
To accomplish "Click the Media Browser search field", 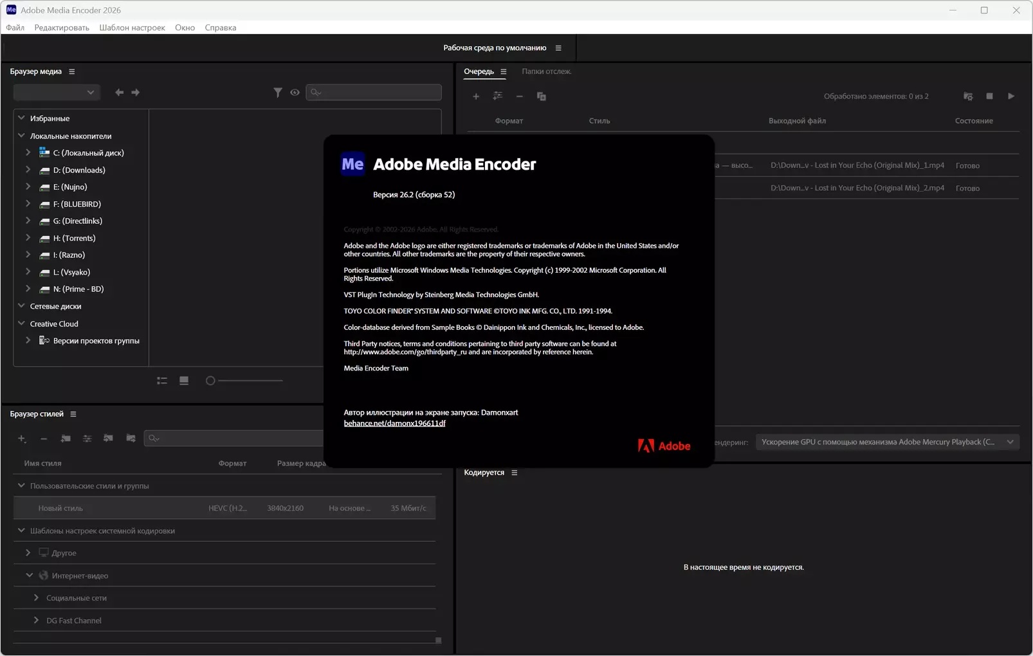I will tap(379, 93).
